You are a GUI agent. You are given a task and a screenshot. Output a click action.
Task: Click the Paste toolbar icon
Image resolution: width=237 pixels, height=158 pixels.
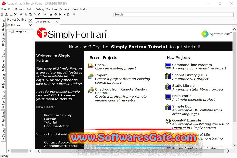click(30, 14)
